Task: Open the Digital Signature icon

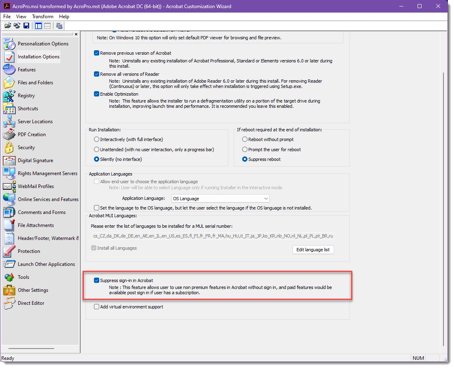Action: 9,160
